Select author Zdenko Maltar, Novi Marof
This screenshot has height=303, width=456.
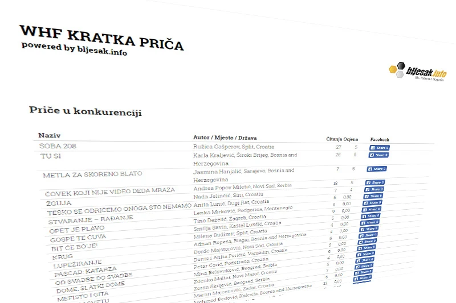click(x=235, y=277)
